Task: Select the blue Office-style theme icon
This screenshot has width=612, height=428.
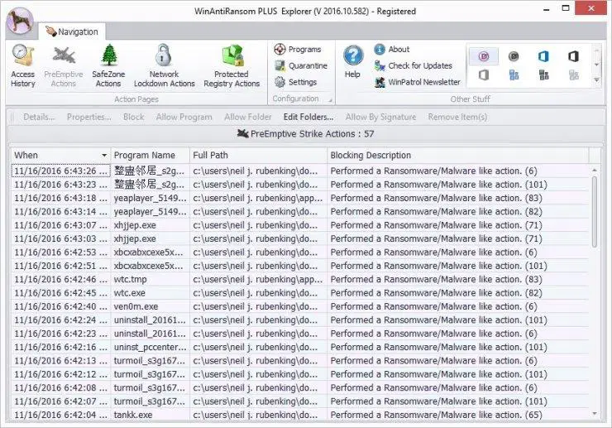Action: pyautogui.click(x=543, y=56)
